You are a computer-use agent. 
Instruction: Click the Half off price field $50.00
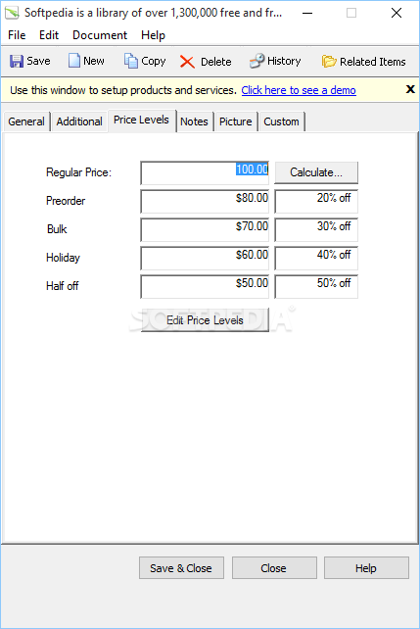(x=205, y=287)
